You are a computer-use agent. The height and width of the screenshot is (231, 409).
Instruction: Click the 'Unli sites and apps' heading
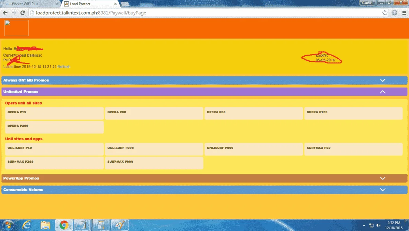24,139
